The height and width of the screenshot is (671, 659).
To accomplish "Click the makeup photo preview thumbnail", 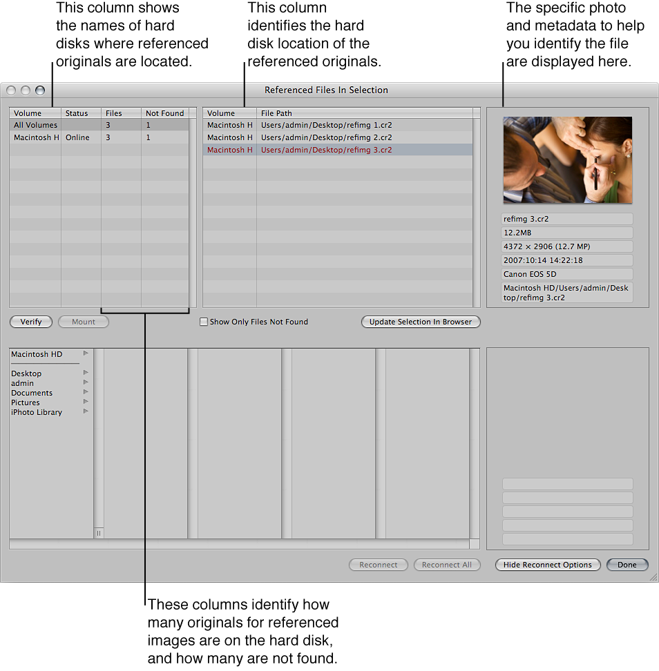I will (567, 159).
